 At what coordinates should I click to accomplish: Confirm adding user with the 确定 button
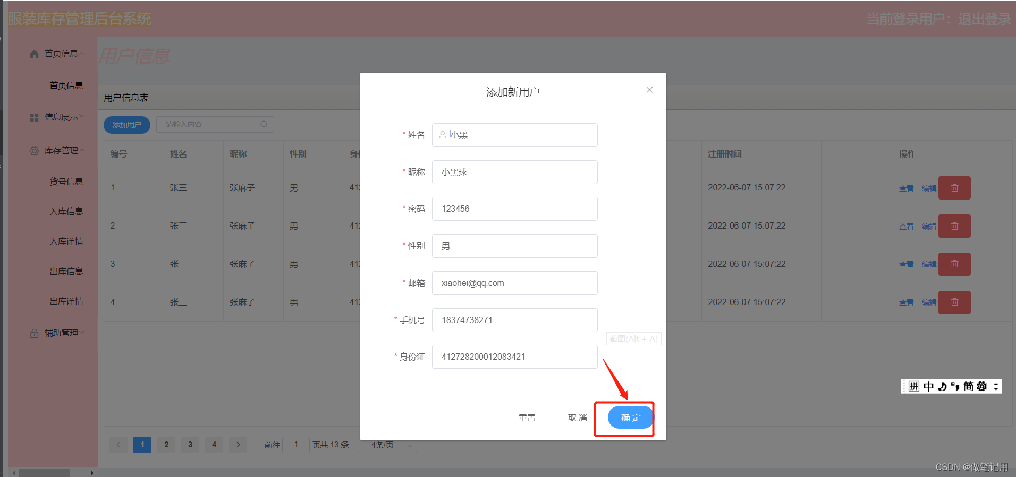(631, 418)
